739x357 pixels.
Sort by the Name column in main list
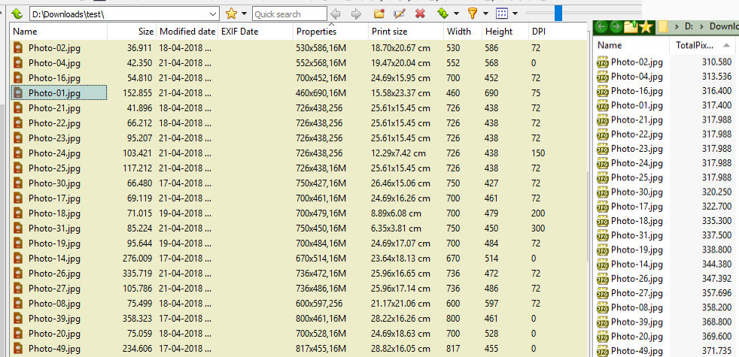59,32
